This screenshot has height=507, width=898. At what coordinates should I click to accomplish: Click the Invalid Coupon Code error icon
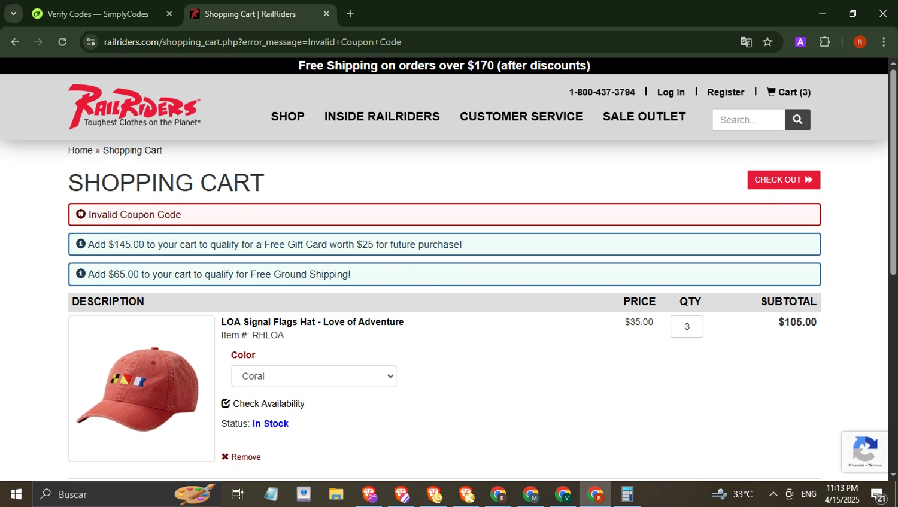(x=81, y=214)
